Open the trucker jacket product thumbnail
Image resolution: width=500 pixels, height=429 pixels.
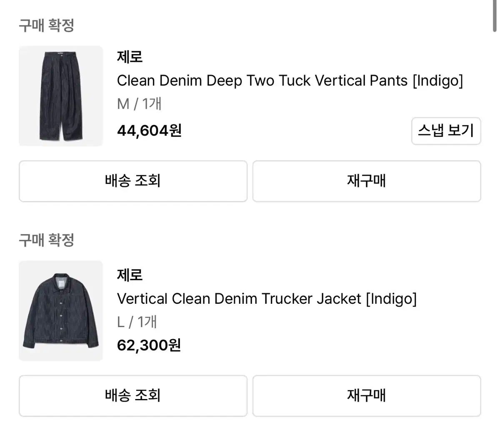[x=61, y=311]
